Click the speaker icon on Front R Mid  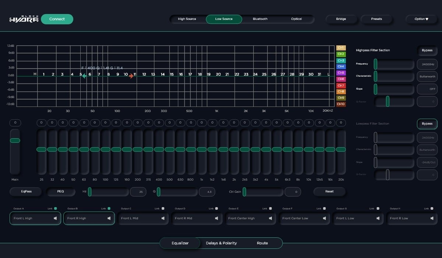(217, 218)
